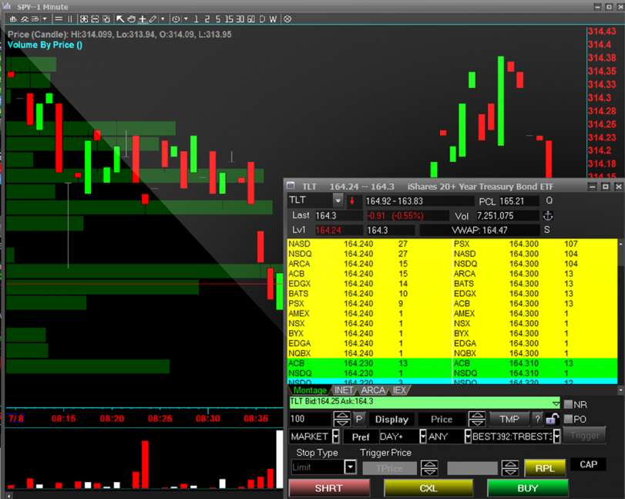Click the quantity field showing 100
This screenshot has width=625, height=499.
pyautogui.click(x=310, y=420)
